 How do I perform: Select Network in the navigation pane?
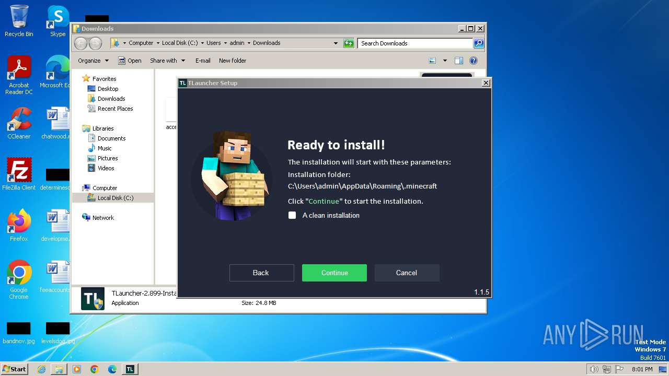(103, 218)
